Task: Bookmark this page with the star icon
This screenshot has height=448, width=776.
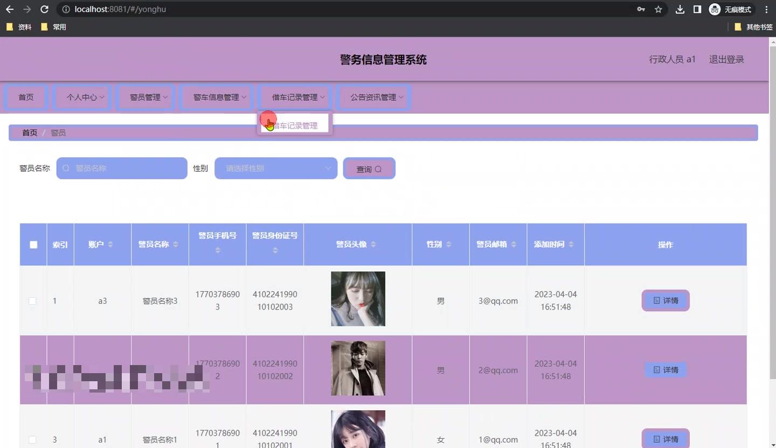Action: click(658, 9)
